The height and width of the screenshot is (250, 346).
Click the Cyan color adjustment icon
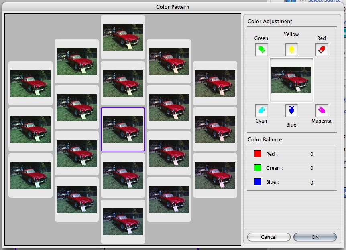261,110
